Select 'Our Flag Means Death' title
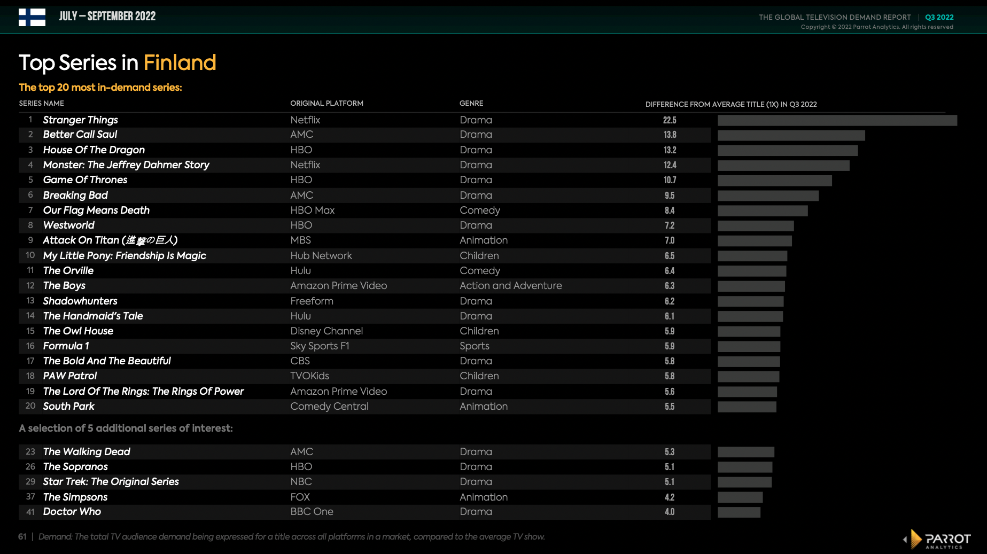987x554 pixels. (96, 210)
